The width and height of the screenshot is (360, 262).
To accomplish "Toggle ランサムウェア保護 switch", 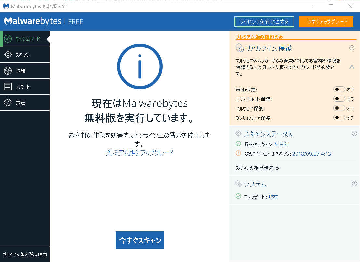I will tap(339, 117).
